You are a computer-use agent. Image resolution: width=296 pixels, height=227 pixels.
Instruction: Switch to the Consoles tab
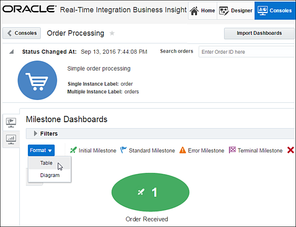[275, 10]
